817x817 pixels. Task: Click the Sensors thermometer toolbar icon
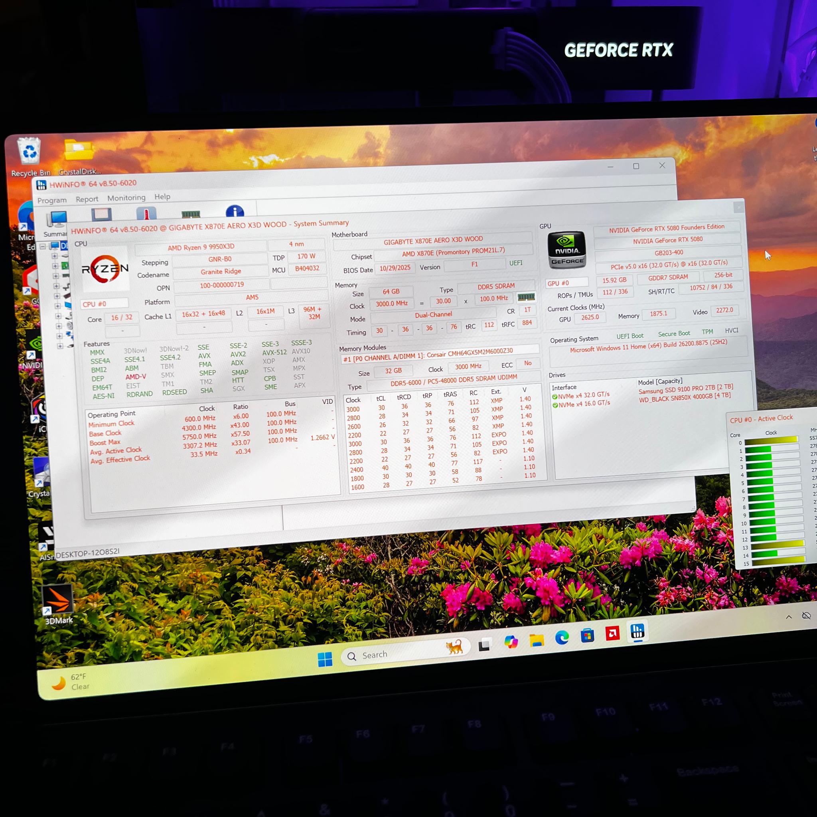tap(146, 214)
